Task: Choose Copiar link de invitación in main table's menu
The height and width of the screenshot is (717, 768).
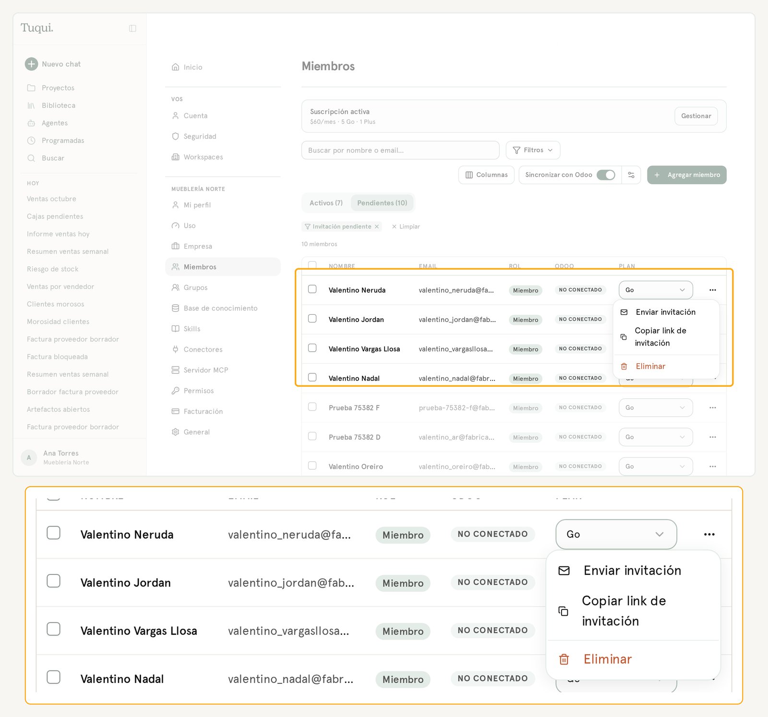Action: (x=666, y=337)
